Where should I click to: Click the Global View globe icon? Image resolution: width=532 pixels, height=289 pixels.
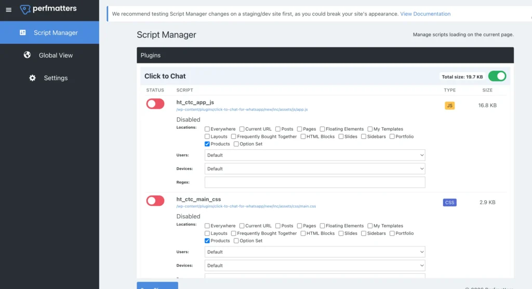27,55
